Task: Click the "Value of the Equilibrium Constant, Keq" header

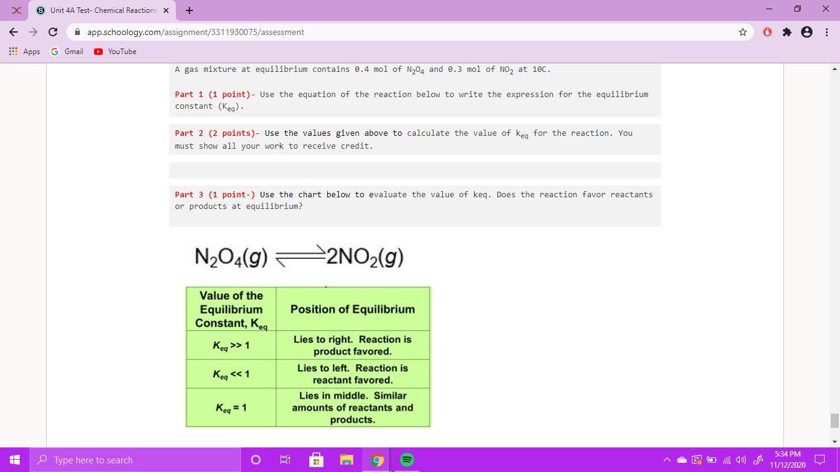Action: [x=231, y=310]
